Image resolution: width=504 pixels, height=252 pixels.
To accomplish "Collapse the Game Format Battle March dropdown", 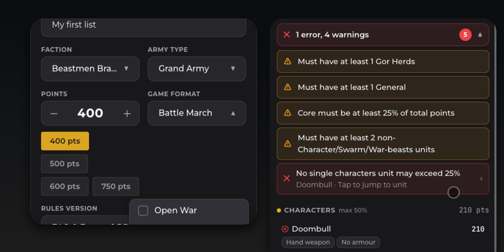I will [197, 113].
